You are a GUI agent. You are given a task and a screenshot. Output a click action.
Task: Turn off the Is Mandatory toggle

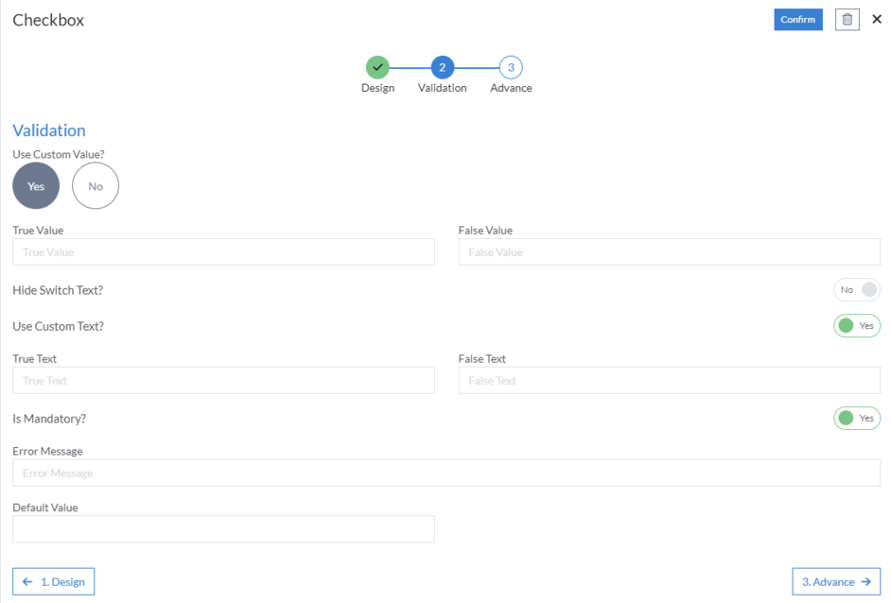[x=856, y=418]
